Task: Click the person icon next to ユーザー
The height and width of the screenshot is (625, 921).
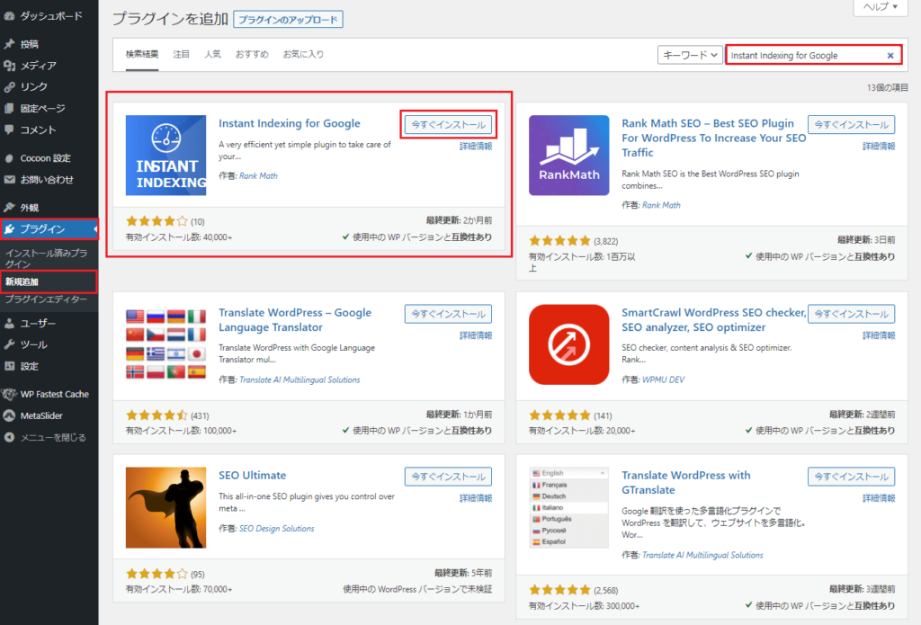Action: click(9, 323)
